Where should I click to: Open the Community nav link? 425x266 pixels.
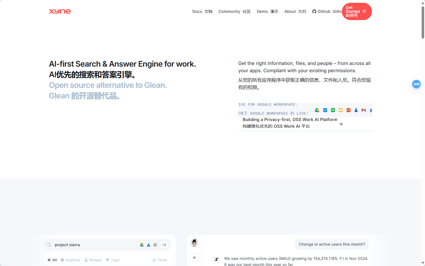pyautogui.click(x=235, y=11)
